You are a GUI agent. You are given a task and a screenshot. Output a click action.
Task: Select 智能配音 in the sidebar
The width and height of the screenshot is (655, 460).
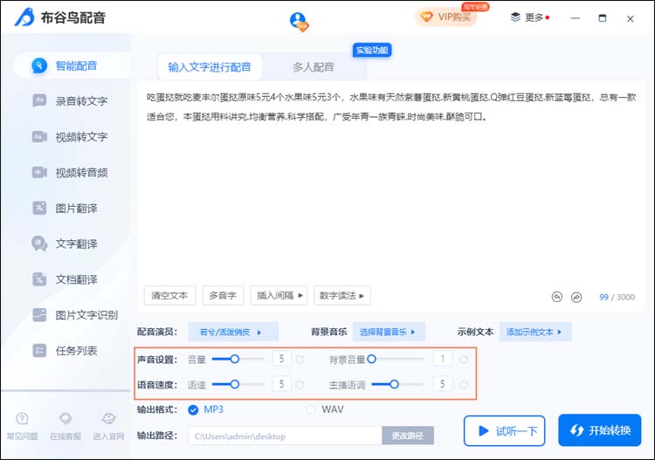tap(72, 65)
